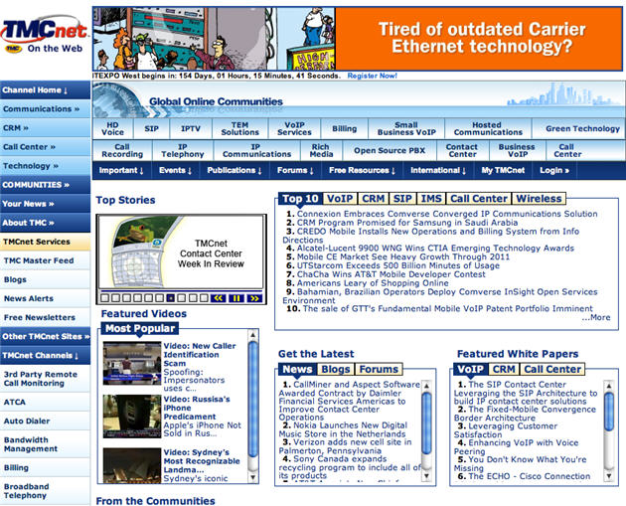Expand the Free Resources dropdown

(365, 170)
